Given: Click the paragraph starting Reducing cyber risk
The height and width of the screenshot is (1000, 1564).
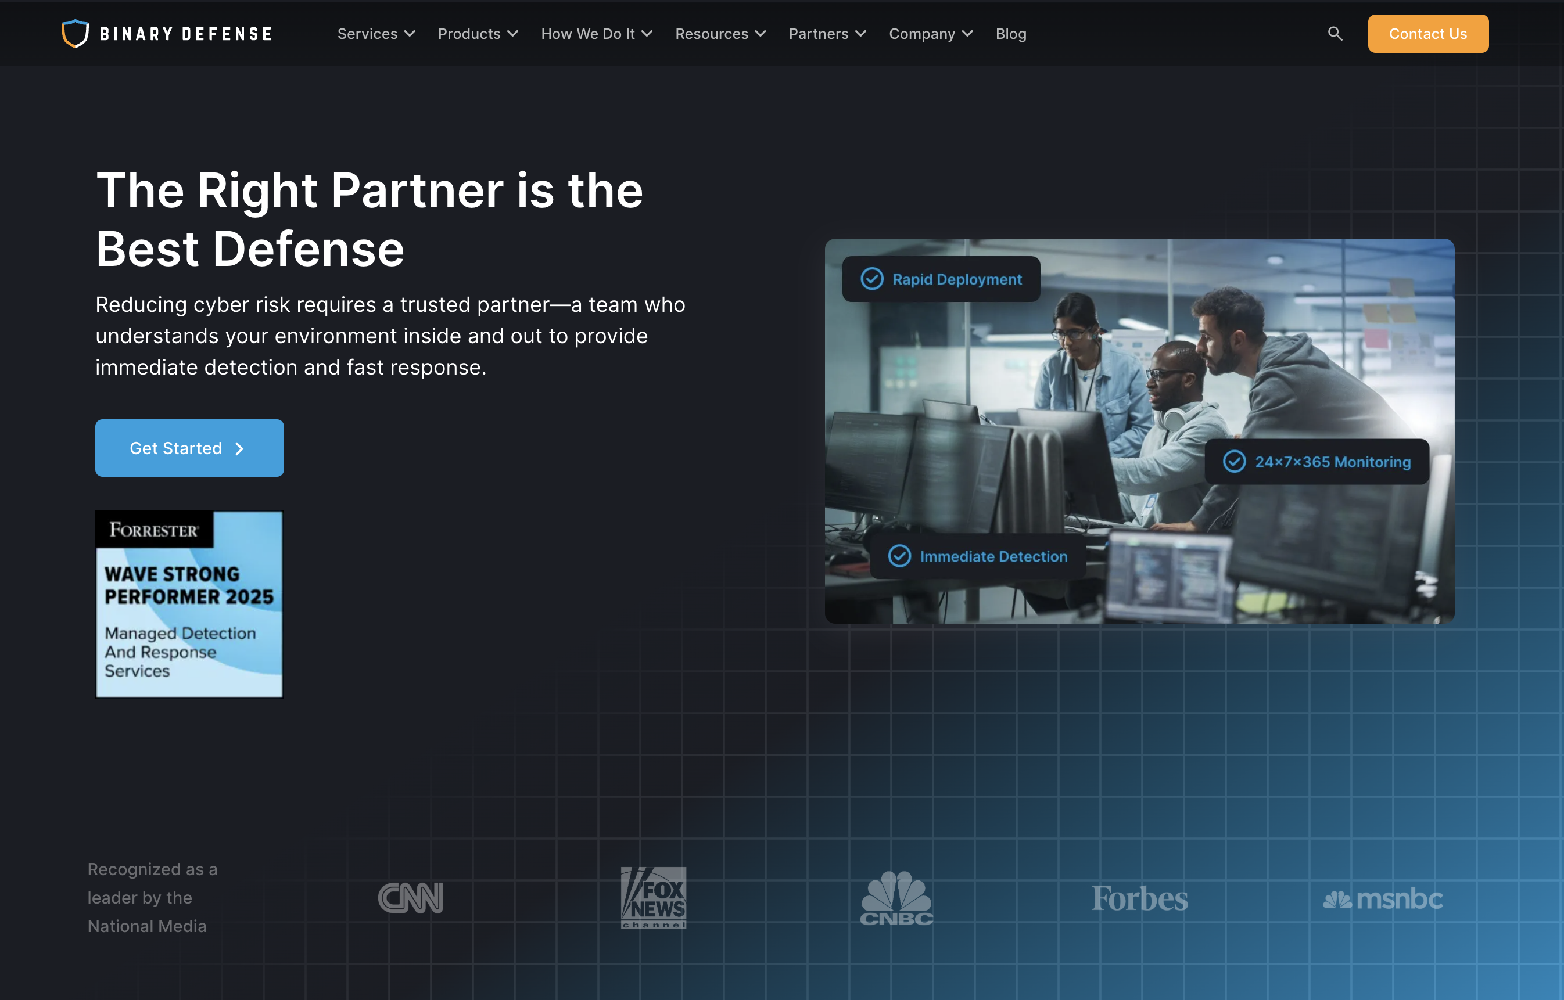Looking at the screenshot, I should pyautogui.click(x=390, y=336).
